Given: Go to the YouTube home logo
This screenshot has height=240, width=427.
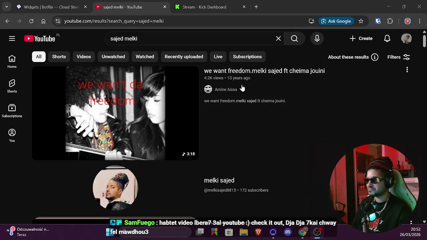Looking at the screenshot, I should (x=40, y=39).
